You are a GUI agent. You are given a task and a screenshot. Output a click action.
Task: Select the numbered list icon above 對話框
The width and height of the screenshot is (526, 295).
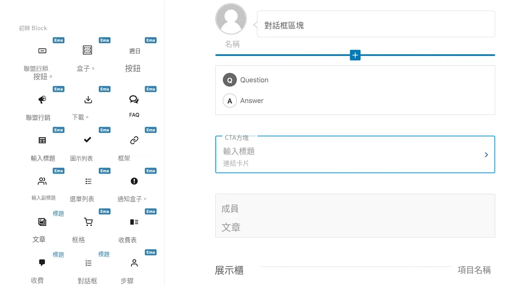tap(88, 263)
